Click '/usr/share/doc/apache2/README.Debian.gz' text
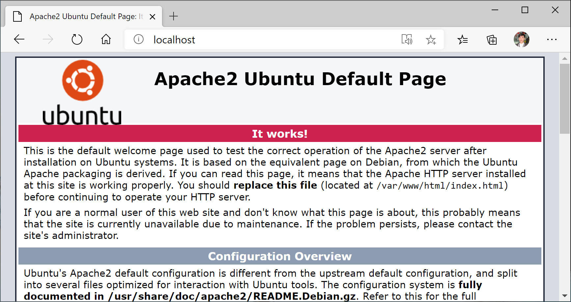Screen dimensions: 571x302 point(232,296)
